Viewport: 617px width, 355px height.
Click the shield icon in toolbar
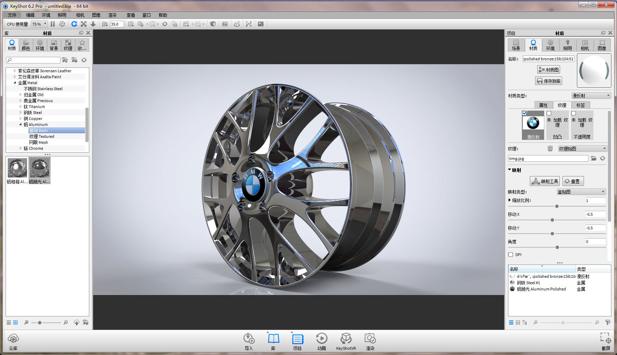click(213, 24)
